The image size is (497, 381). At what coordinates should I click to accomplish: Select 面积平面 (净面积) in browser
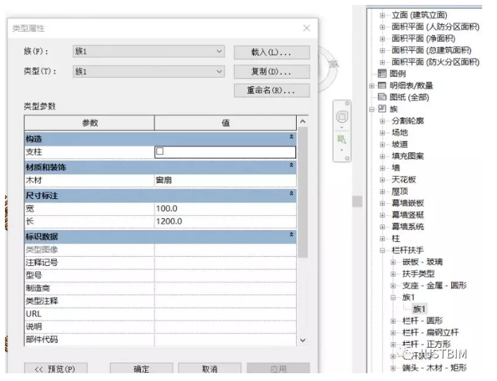click(x=423, y=38)
